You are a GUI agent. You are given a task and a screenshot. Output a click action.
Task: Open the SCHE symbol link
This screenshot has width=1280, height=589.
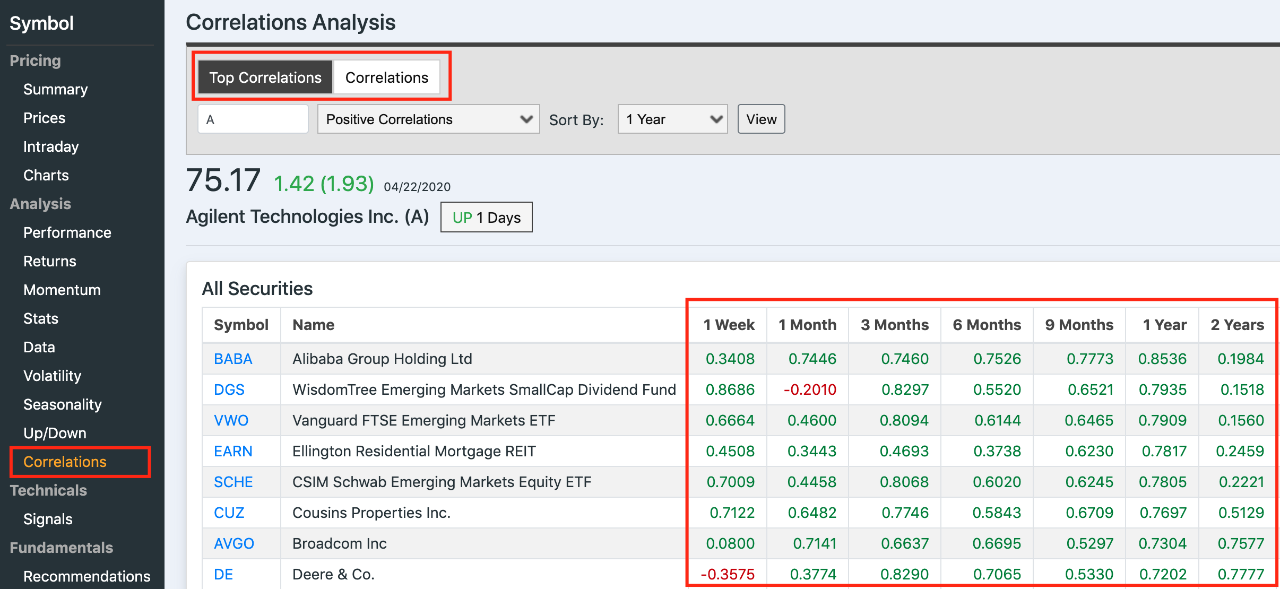tap(233, 482)
